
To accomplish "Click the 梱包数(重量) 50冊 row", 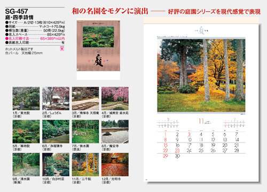I will pyautogui.click(x=35, y=30).
